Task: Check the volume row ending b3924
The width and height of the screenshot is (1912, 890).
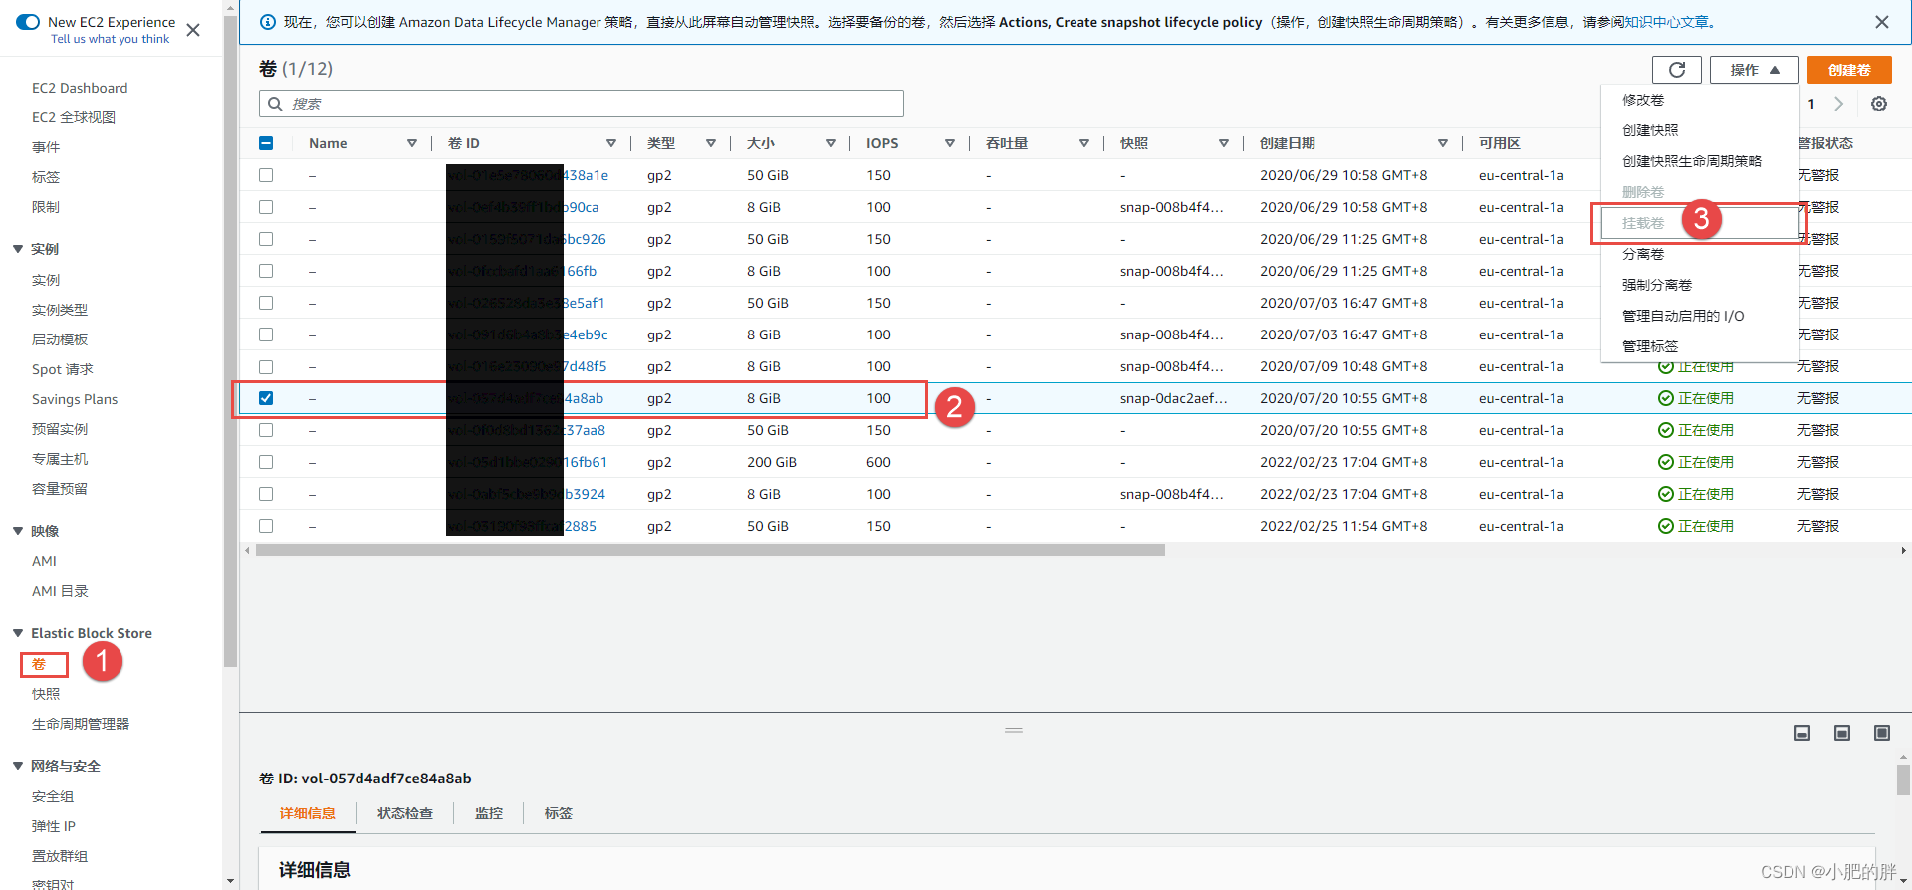Action: pos(266,494)
